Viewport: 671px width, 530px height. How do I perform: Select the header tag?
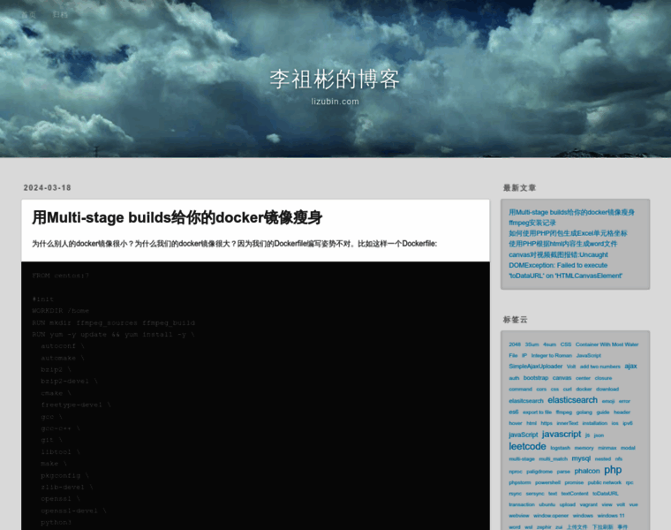(x=622, y=413)
